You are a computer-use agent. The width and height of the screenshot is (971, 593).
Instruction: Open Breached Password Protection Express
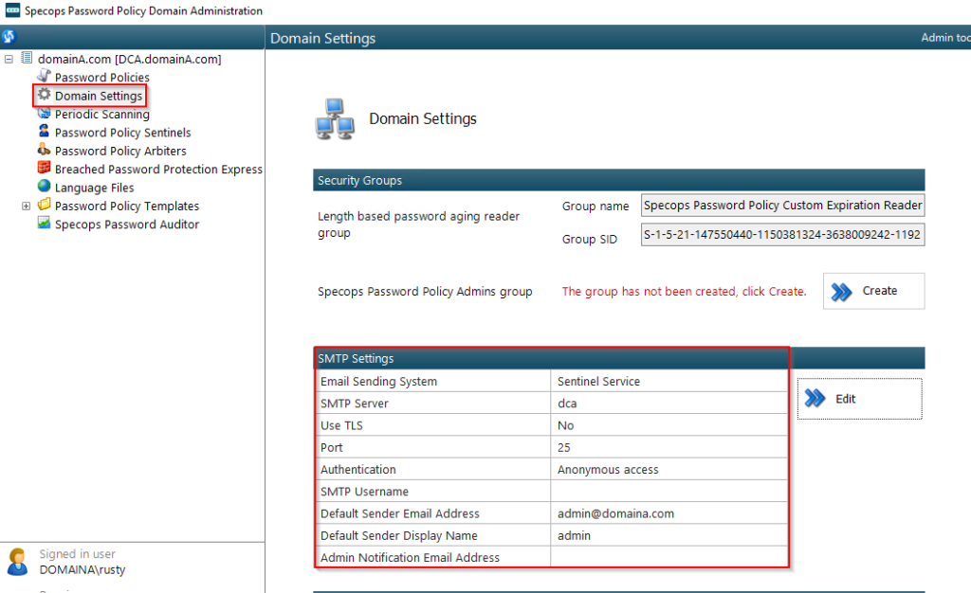point(158,170)
